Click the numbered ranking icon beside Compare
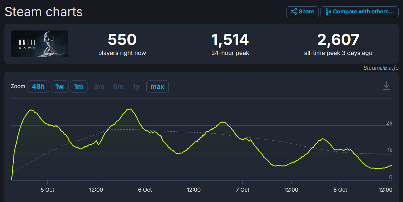 (x=328, y=12)
